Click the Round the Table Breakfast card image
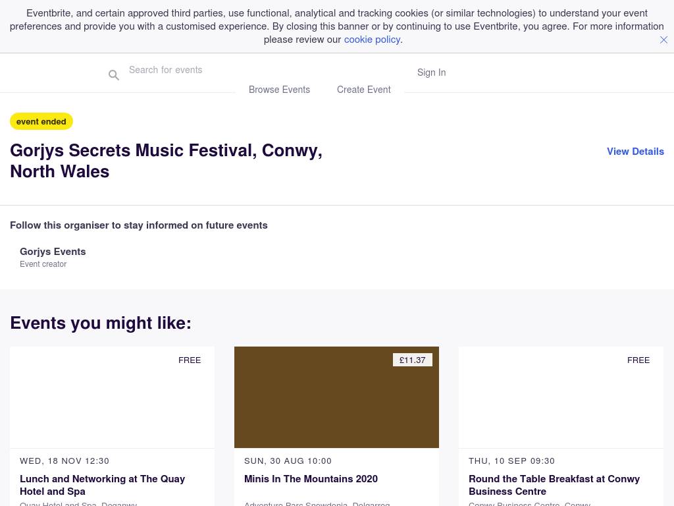 coord(561,403)
